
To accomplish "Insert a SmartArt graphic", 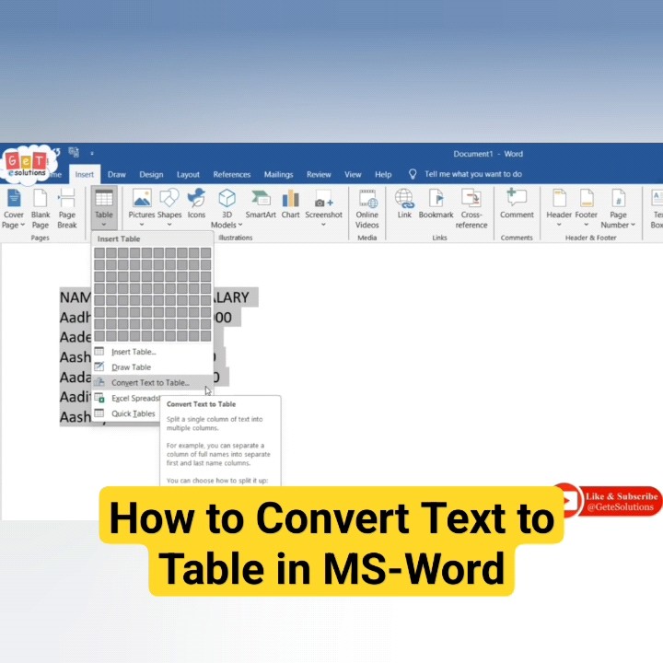I will pos(261,204).
